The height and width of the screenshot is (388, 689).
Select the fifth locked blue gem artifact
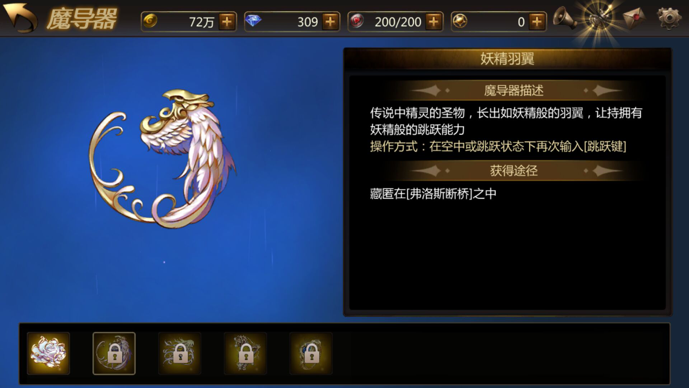click(311, 354)
